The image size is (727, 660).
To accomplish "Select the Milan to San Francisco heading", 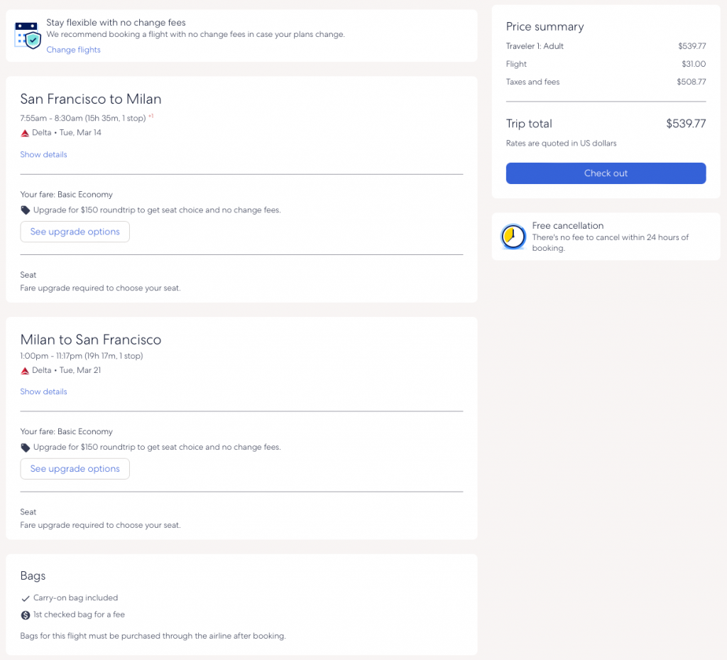I will click(91, 340).
